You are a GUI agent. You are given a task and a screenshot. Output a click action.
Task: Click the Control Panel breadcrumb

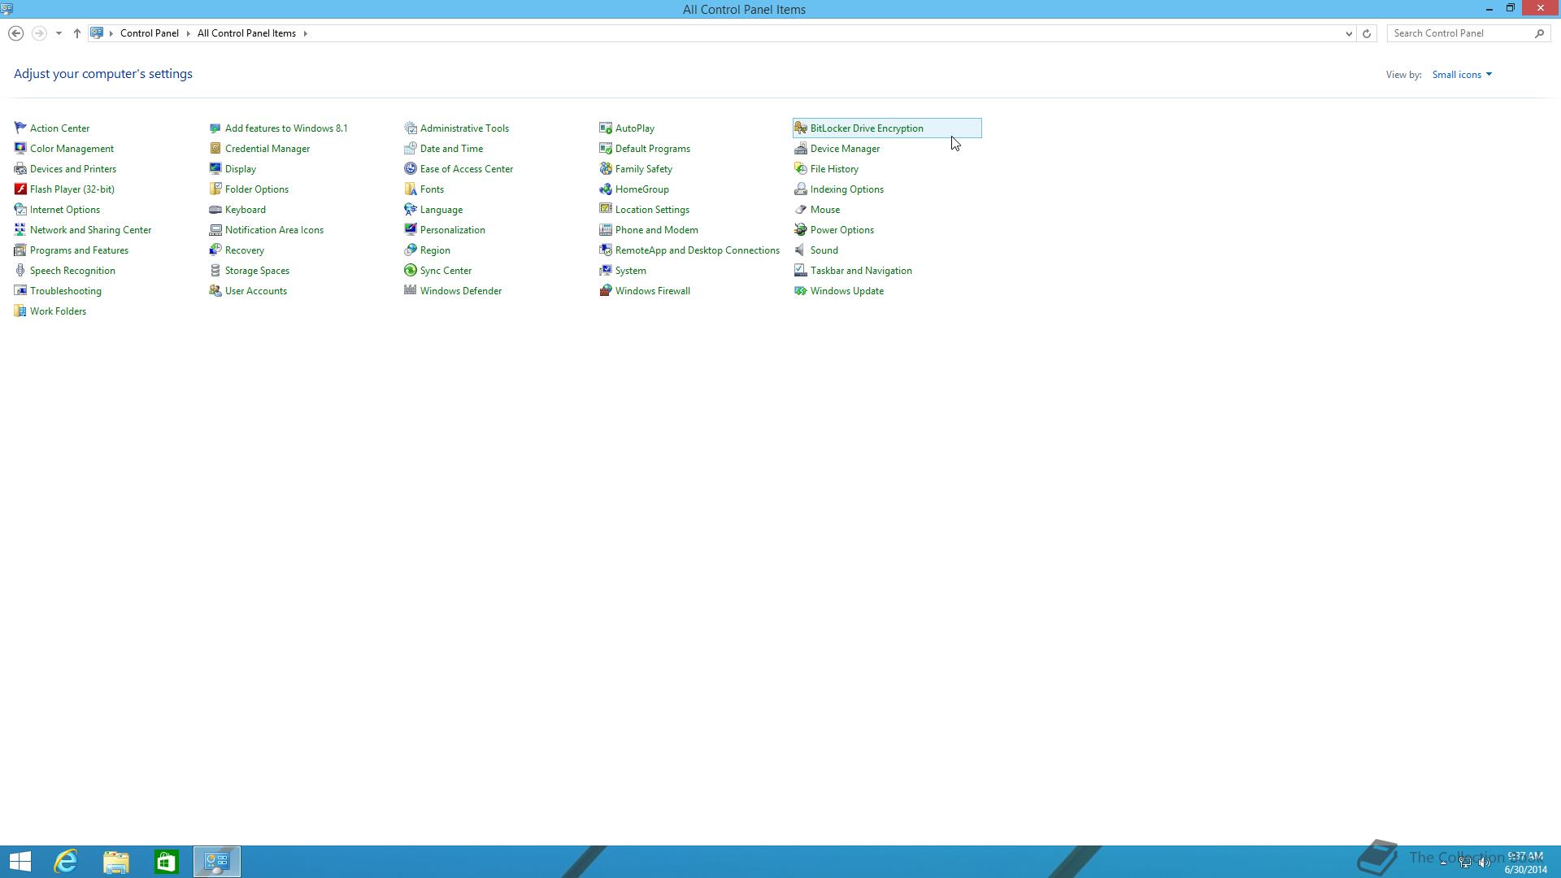pyautogui.click(x=150, y=33)
